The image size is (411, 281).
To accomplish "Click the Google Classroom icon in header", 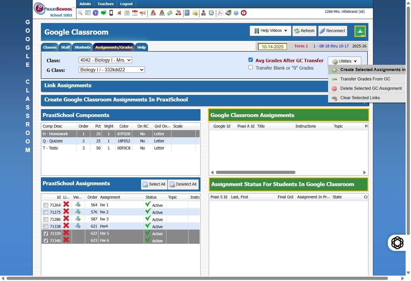I will pos(360,31).
